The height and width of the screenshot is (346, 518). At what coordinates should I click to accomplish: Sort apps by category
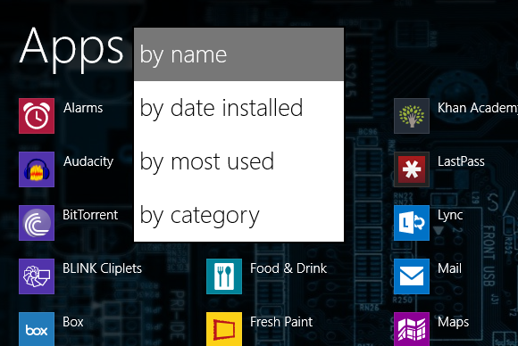(x=238, y=215)
